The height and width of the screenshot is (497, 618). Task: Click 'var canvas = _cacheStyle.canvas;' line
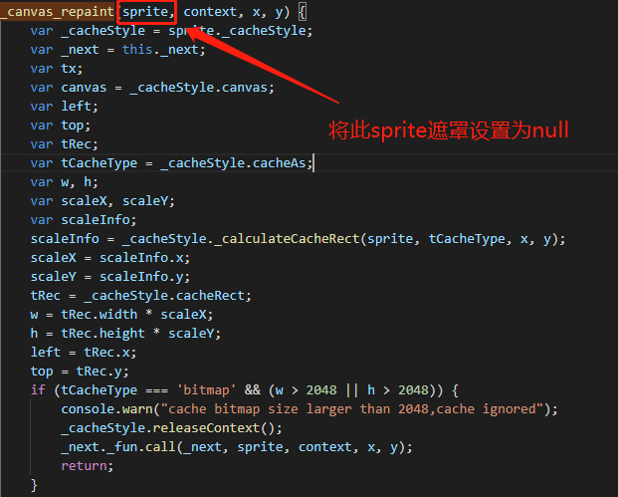[x=152, y=88]
